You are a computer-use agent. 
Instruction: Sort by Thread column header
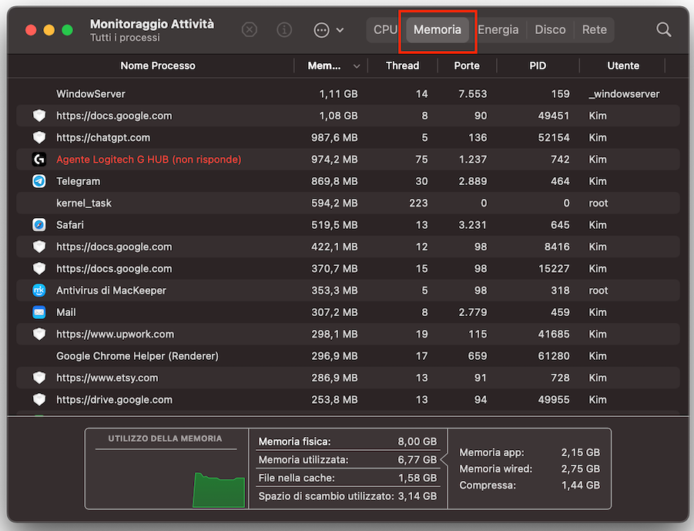[x=402, y=66]
